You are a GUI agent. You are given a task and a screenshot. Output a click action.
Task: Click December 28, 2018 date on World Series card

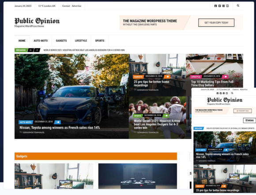(x=153, y=115)
